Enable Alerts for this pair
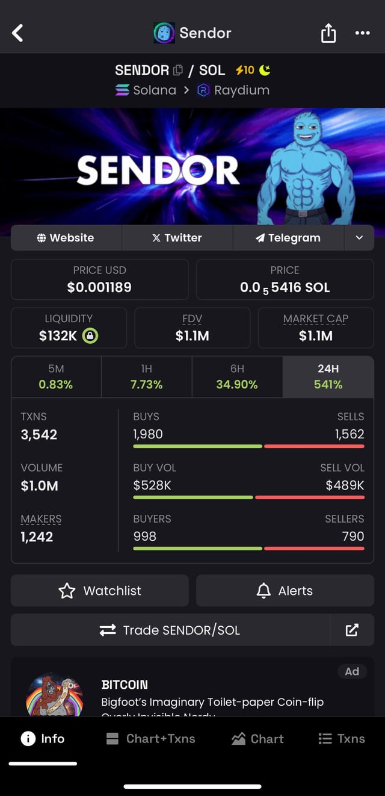This screenshot has width=385, height=796. [285, 591]
